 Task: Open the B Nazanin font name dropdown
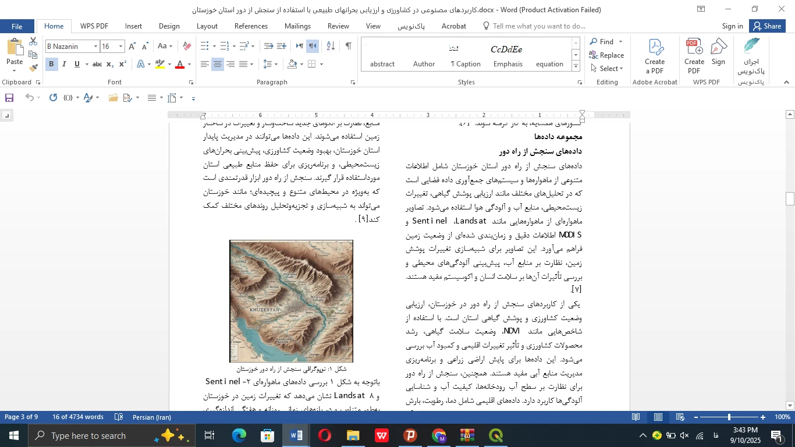click(95, 47)
